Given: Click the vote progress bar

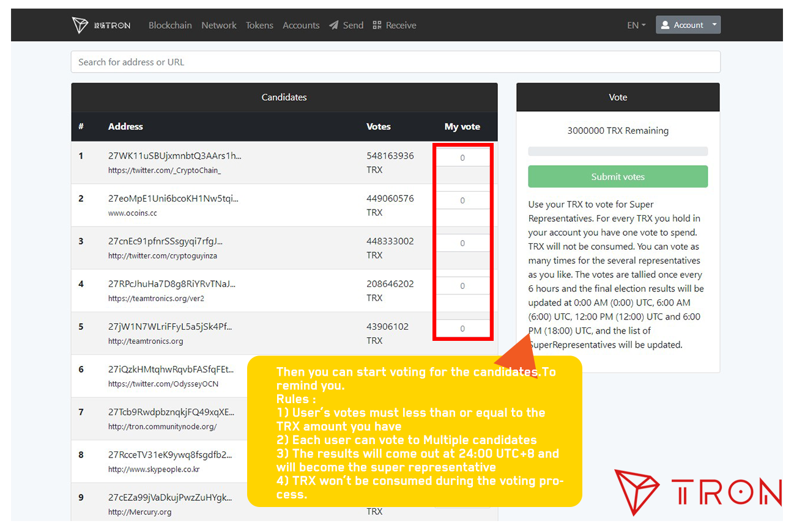Looking at the screenshot, I should coord(618,151).
